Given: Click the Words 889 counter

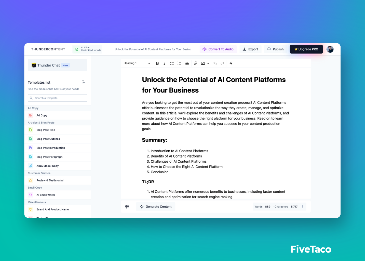Looking at the screenshot, I should 262,207.
